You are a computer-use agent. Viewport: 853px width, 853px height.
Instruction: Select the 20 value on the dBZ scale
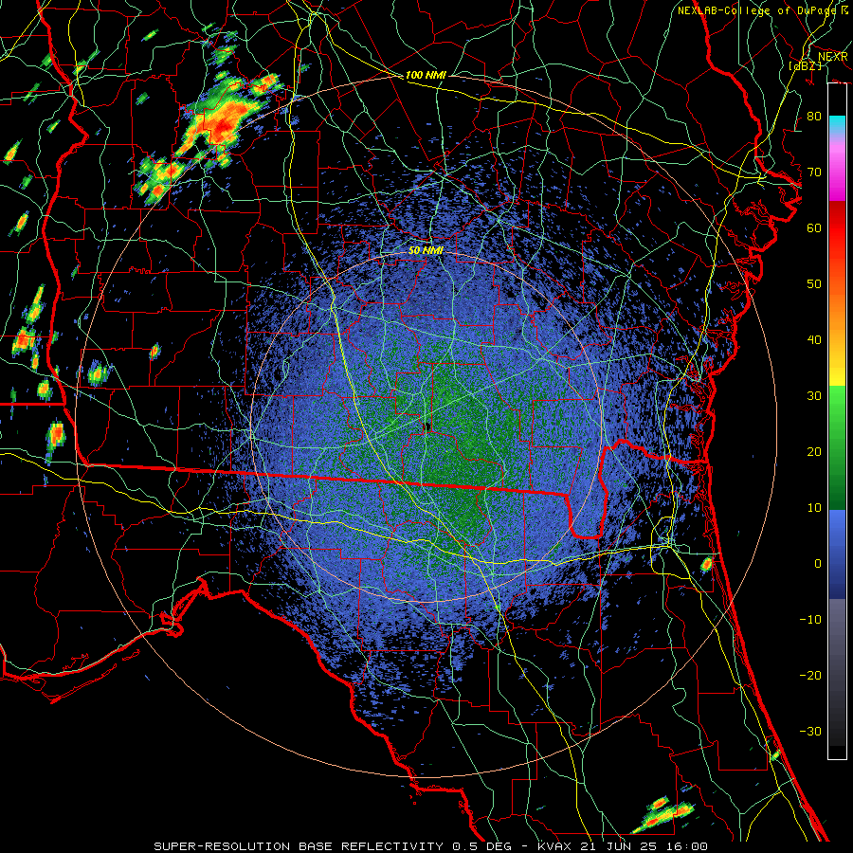pos(814,452)
